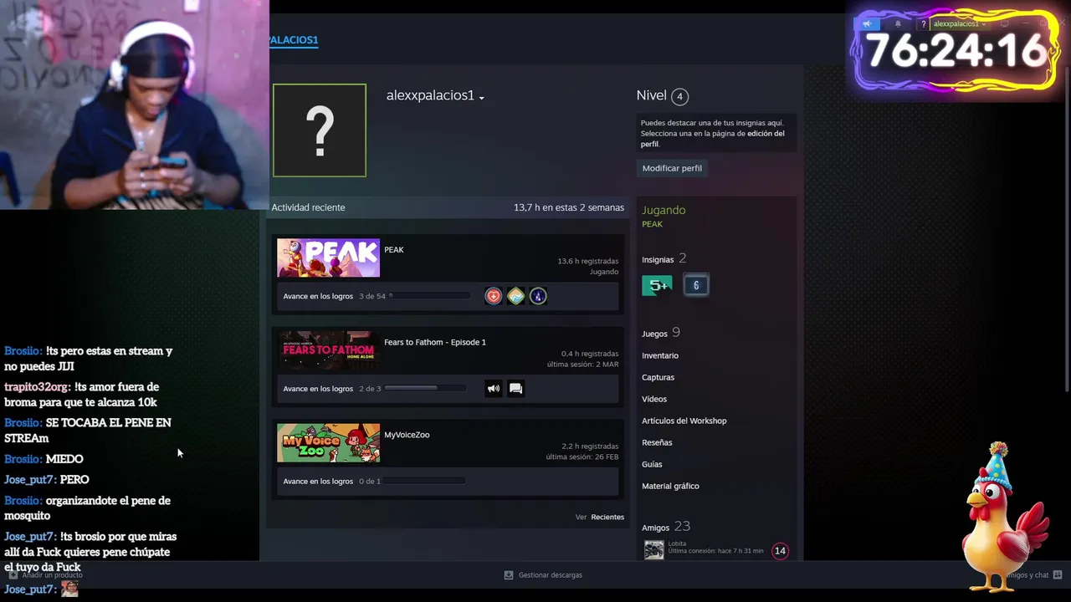Viewport: 1071px width, 602px height.
Task: Open the Amigos 23 list
Action: click(666, 527)
